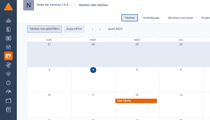Image resolution: width=210 pixels, height=120 pixels.
Task: Click day 13 in the calendar
Action: click(x=181, y=95)
